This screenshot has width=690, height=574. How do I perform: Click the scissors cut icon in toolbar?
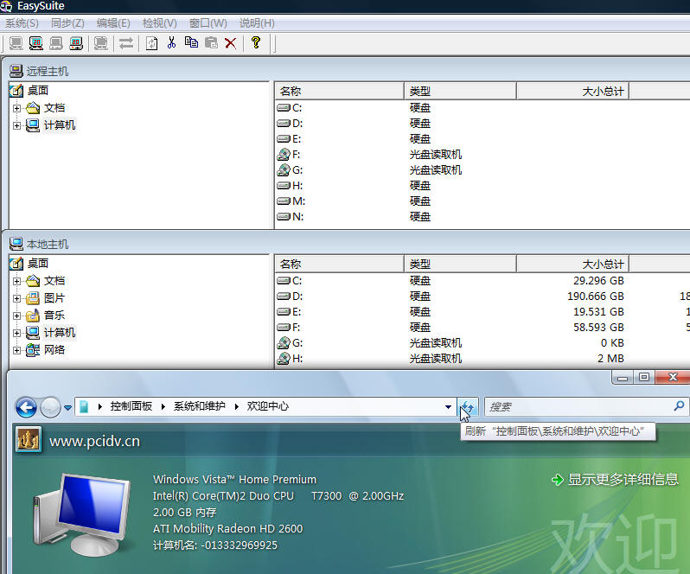click(x=171, y=42)
